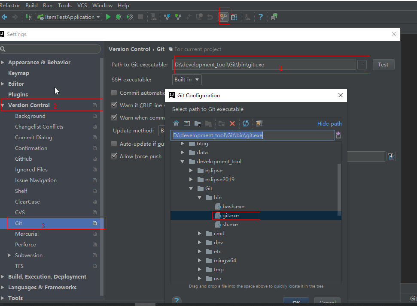Open Settings via the wrench toolbar icon

[x=223, y=17]
